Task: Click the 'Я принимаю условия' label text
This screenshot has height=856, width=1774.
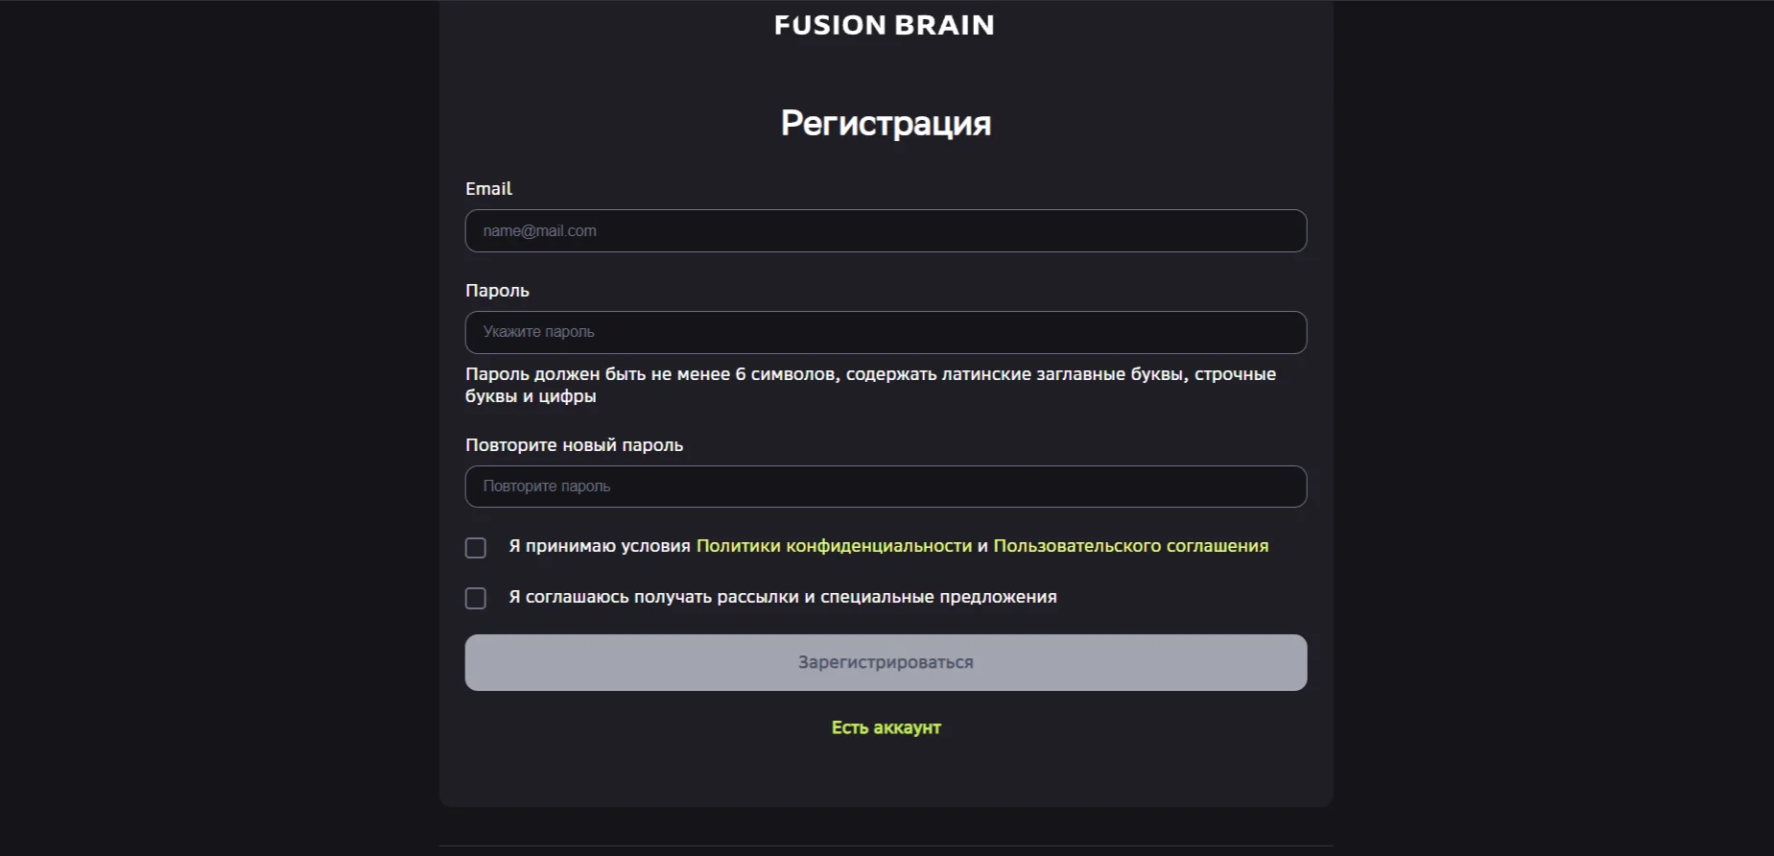Action: tap(599, 546)
